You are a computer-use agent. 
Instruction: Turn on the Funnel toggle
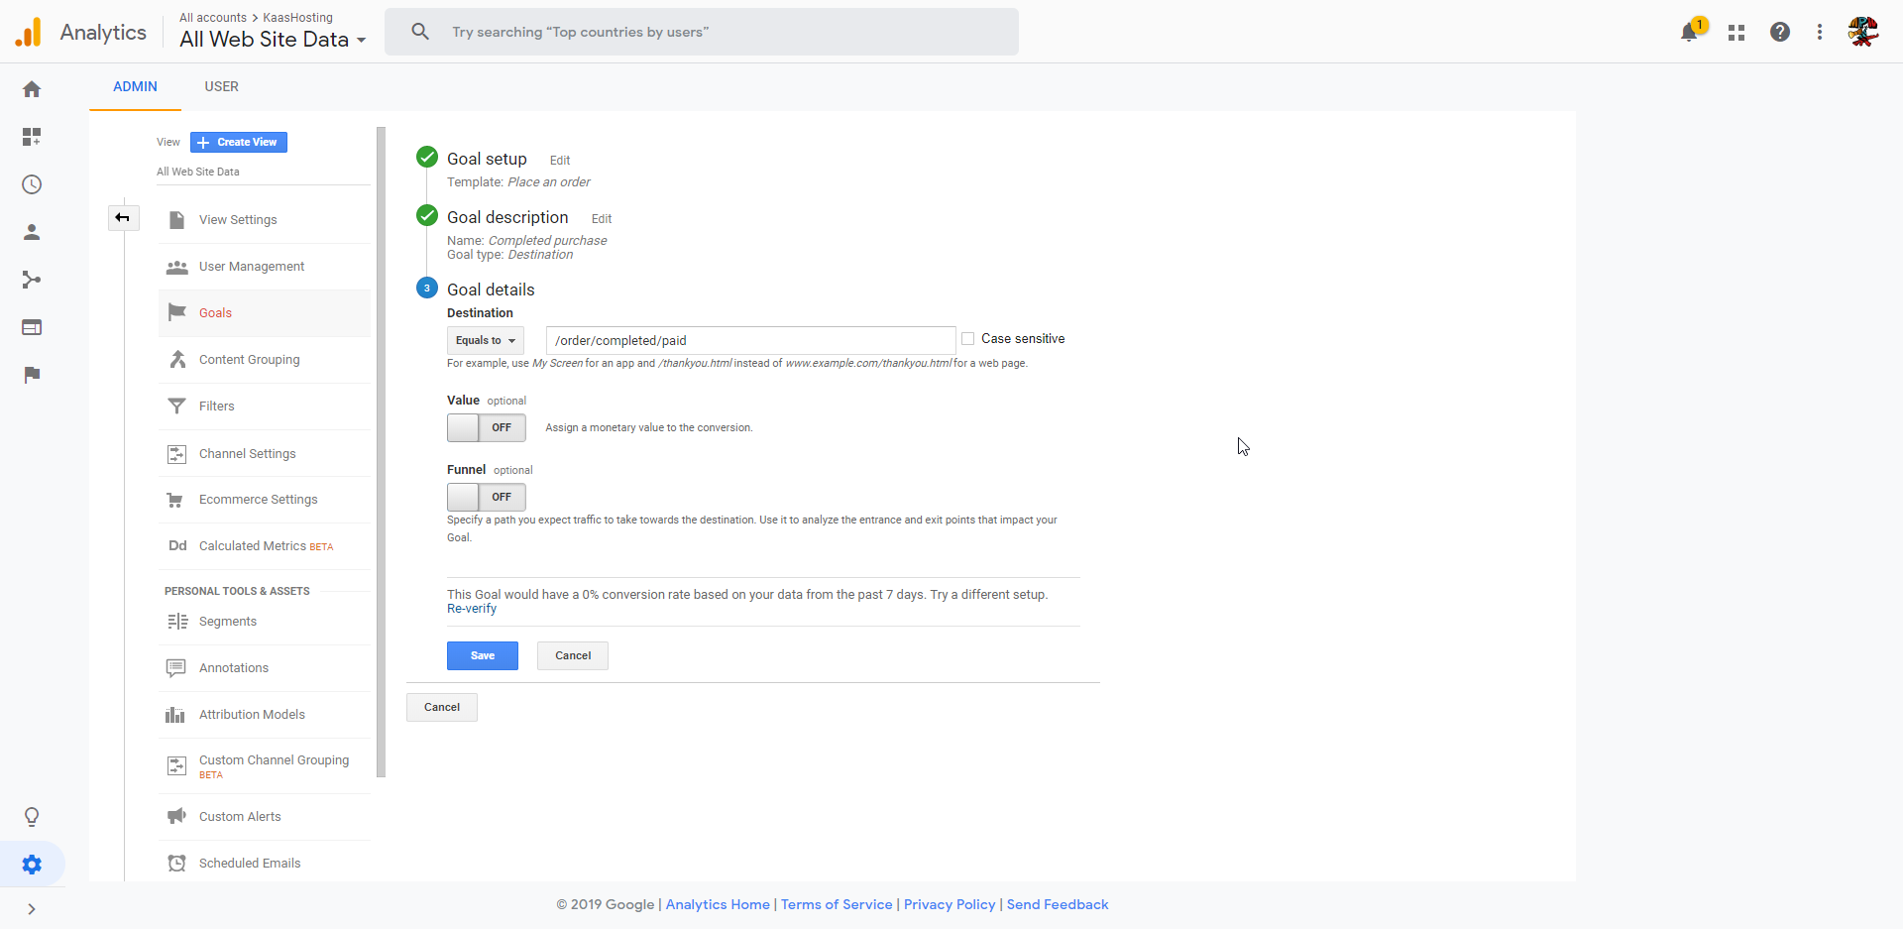(486, 497)
